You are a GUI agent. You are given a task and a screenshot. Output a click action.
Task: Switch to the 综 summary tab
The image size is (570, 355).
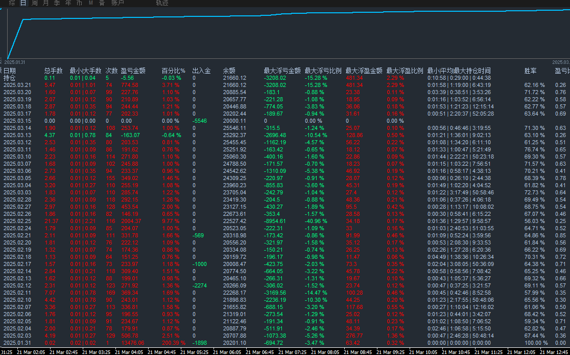coord(12,3)
